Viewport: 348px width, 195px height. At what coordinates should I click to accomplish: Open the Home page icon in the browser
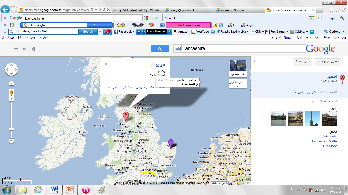(331, 10)
